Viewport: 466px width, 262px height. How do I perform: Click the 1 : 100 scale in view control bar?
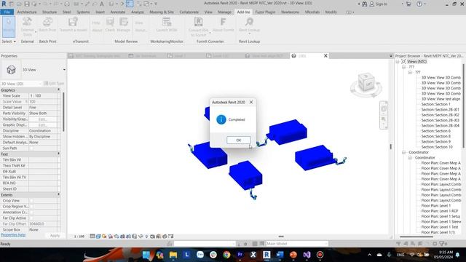pyautogui.click(x=79, y=237)
